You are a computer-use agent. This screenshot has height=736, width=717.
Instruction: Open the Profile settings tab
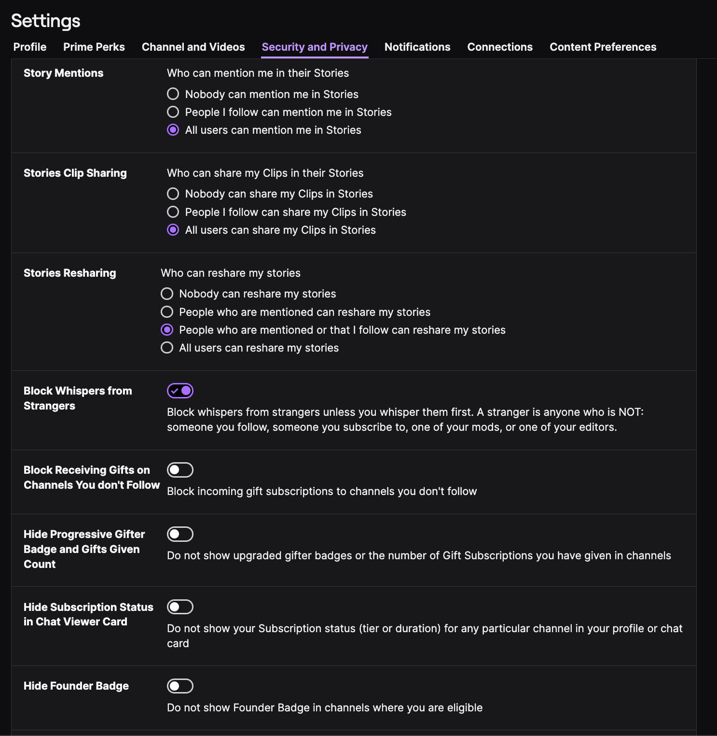tap(30, 47)
